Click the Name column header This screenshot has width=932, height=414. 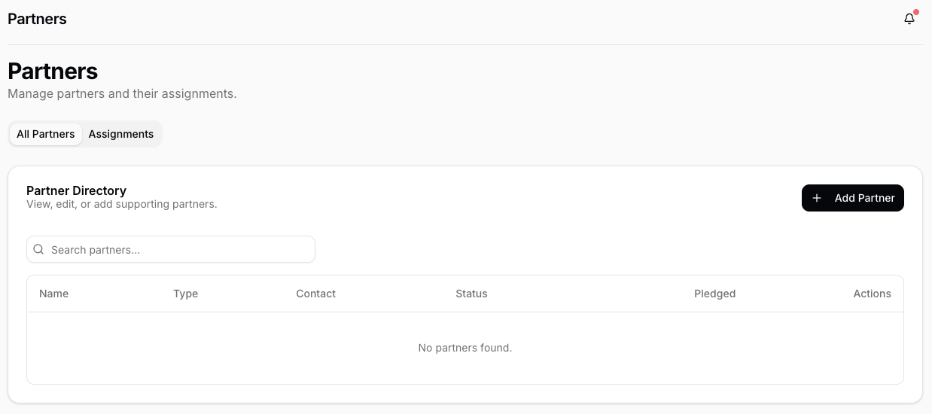click(x=54, y=294)
